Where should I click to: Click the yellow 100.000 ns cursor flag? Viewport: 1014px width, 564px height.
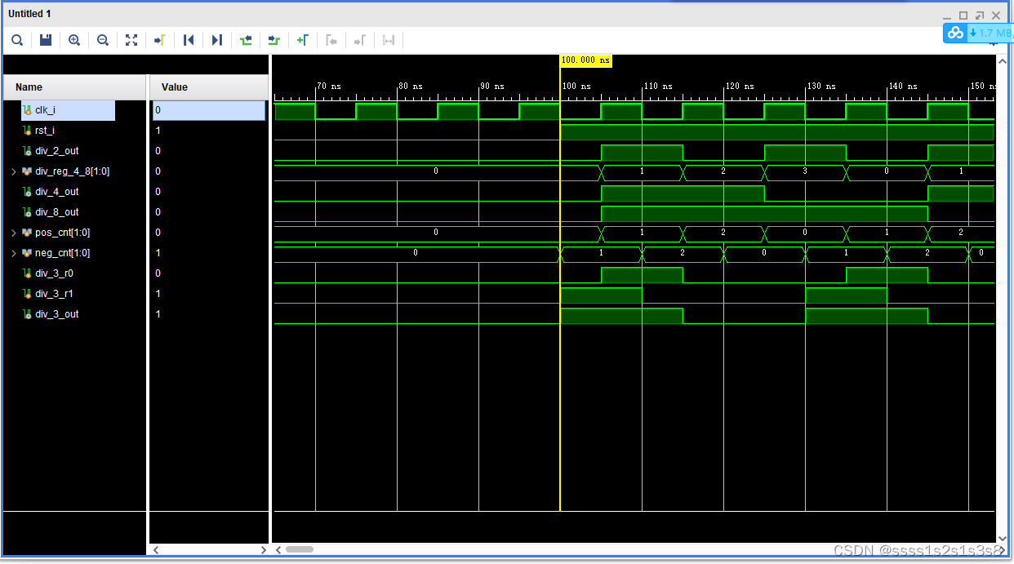click(x=585, y=60)
